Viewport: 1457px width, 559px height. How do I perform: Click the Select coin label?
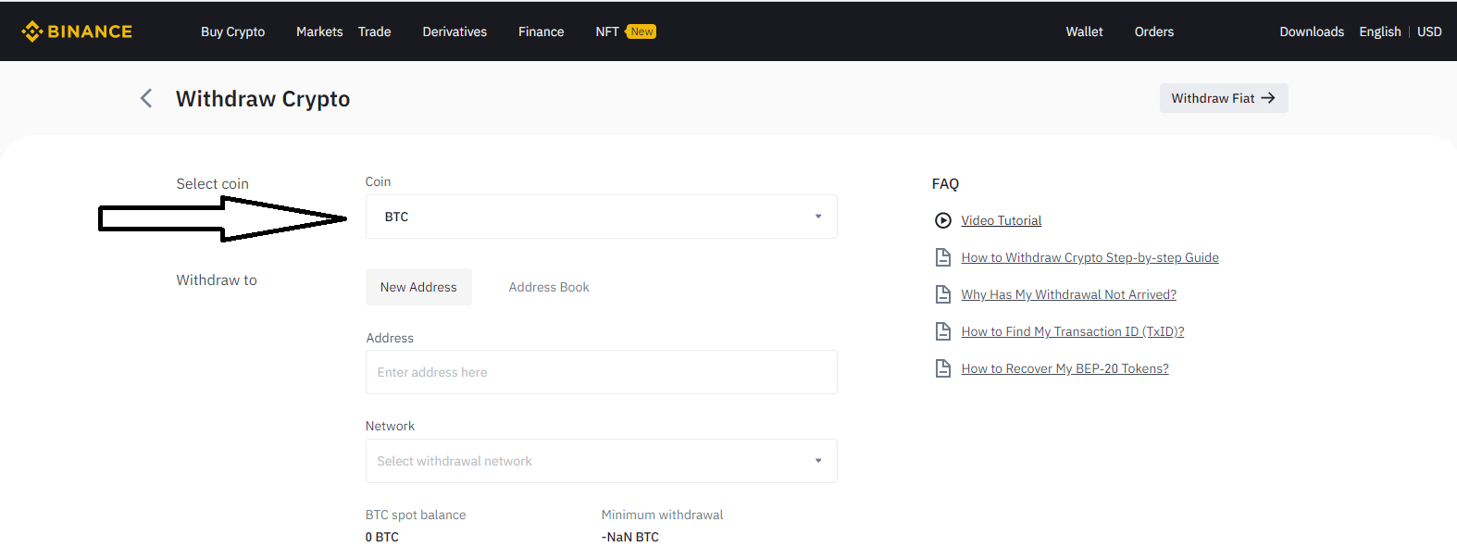coord(213,183)
